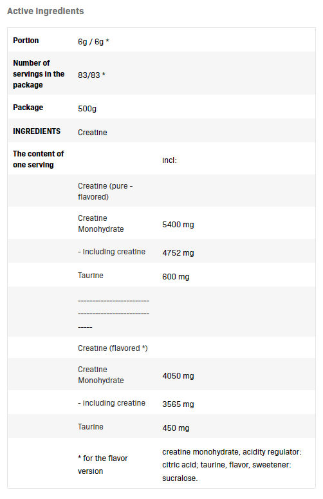Viewport: 323px width, 499px height.
Task: Click the Creatine ingredients value
Action: pyautogui.click(x=93, y=133)
